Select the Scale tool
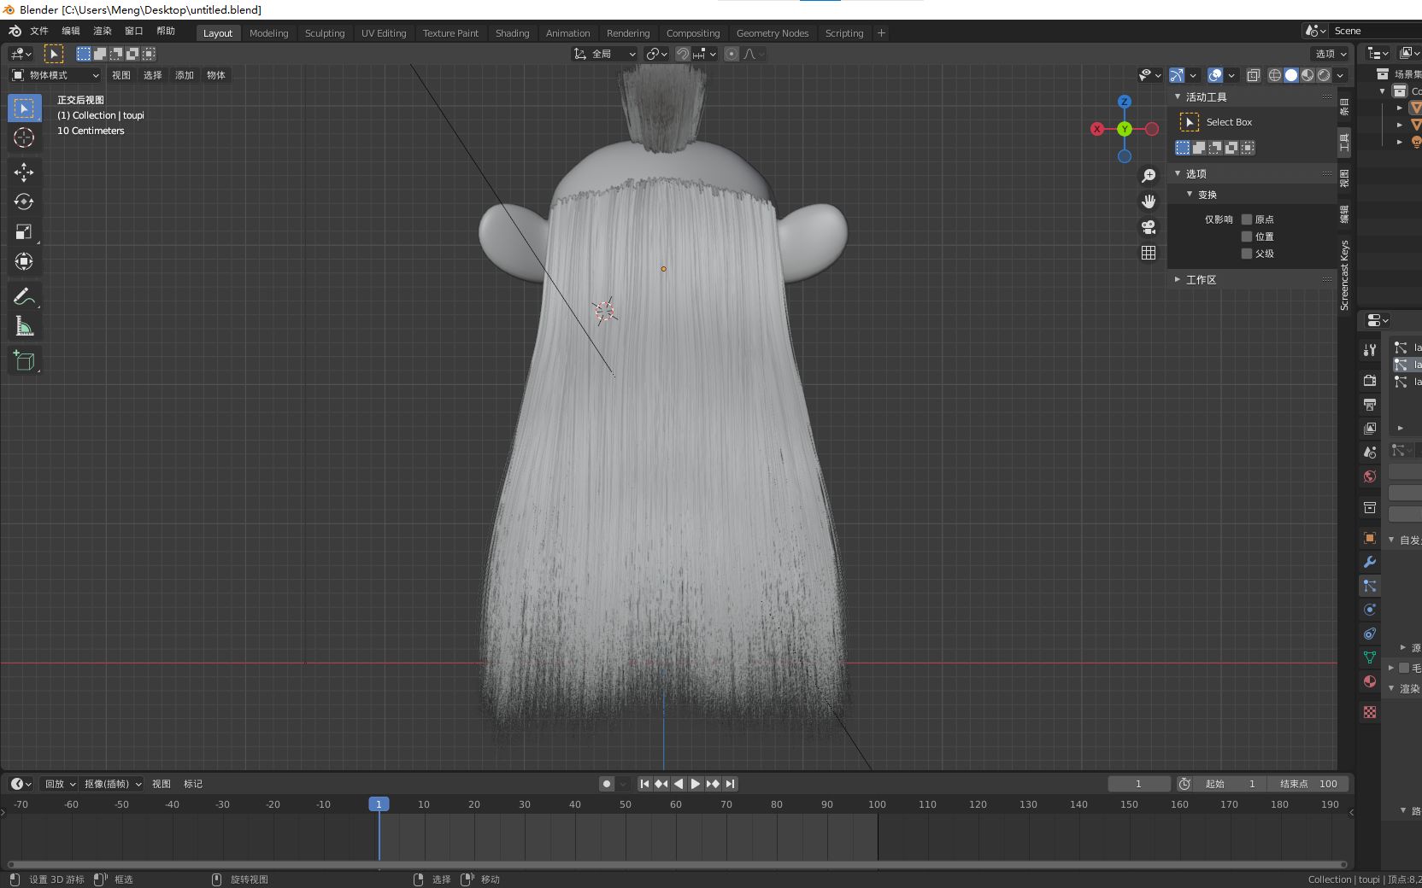Viewport: 1422px width, 888px height. coord(24,231)
